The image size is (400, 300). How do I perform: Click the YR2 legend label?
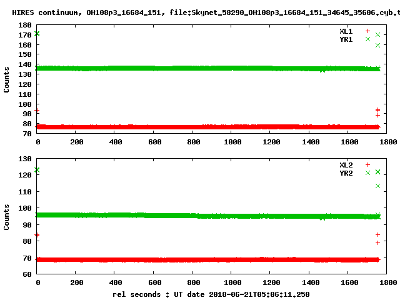346,173
